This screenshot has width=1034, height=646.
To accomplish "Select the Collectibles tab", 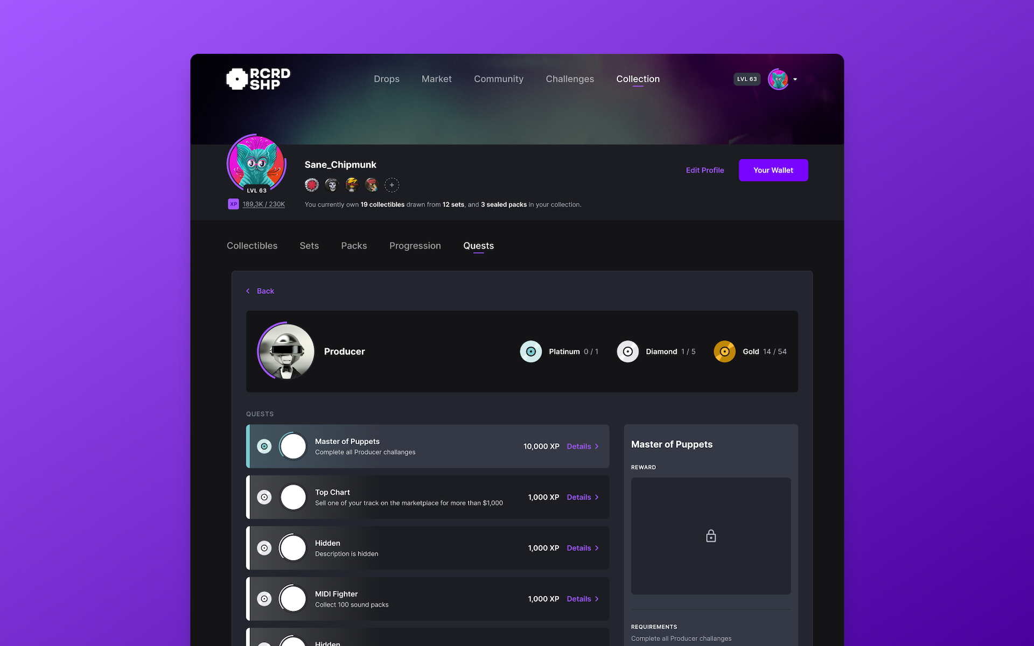I will [251, 245].
